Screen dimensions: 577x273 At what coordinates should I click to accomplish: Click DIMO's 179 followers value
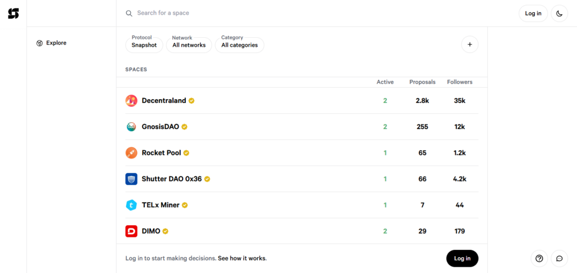460,231
